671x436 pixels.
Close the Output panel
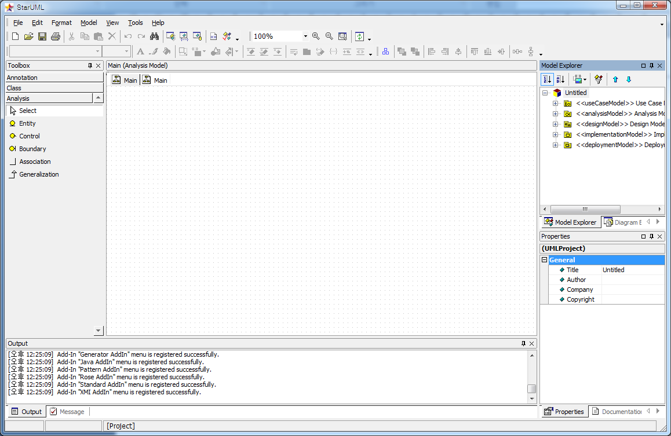531,343
